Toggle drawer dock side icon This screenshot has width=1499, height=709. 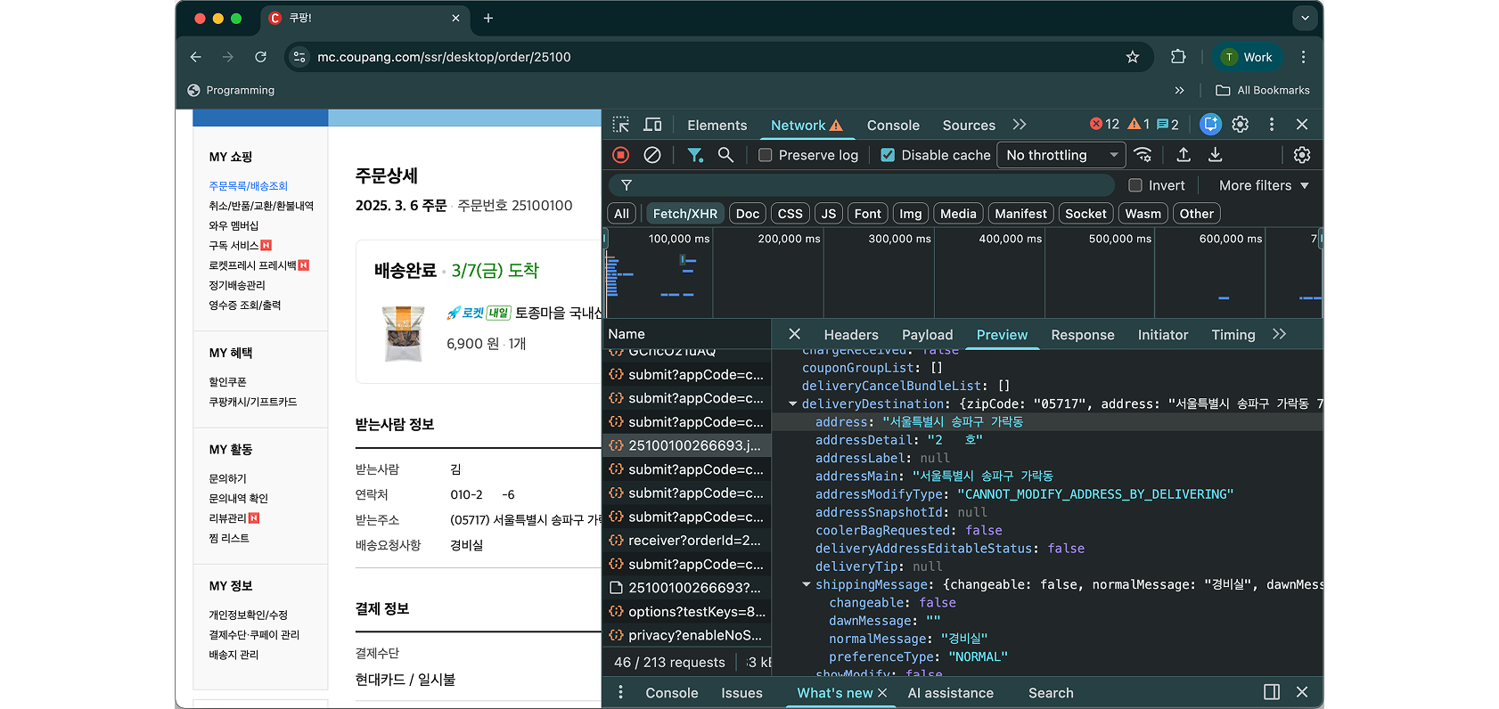pos(1272,692)
